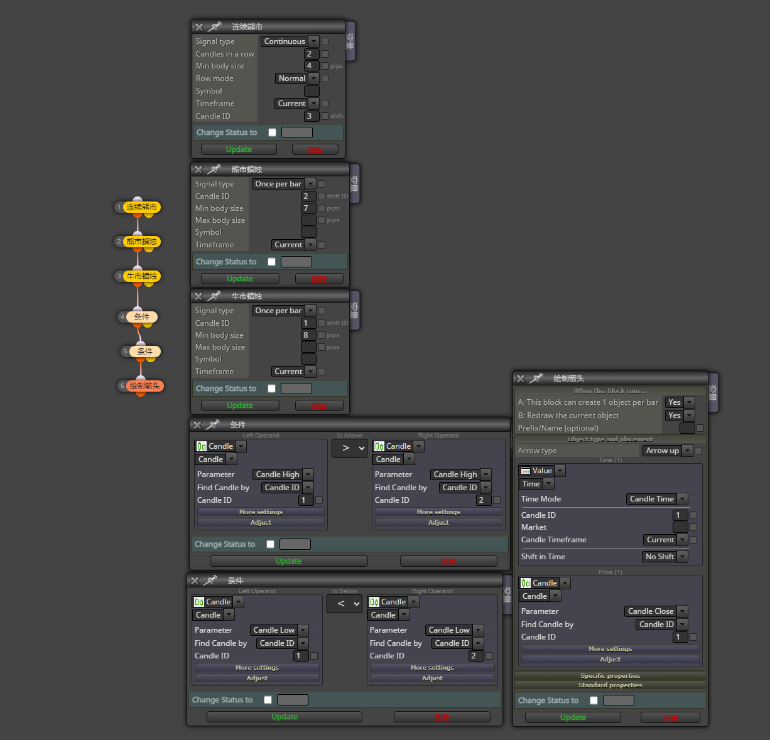Image resolution: width=770 pixels, height=740 pixels.
Task: Open the side tab on Is Below 条件 panel
Action: pos(508,594)
